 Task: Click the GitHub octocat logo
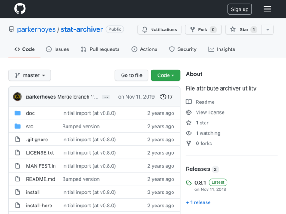point(20,8)
